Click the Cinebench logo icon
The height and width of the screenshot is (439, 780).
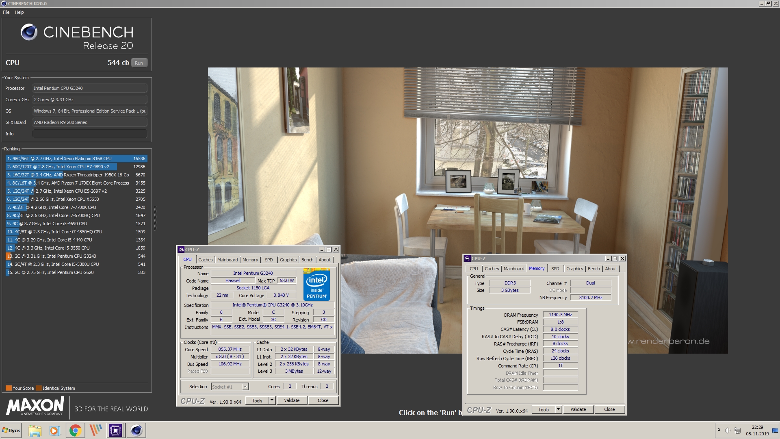point(29,32)
